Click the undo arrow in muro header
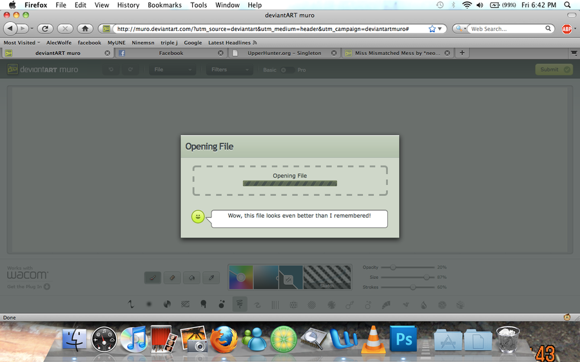 point(111,70)
